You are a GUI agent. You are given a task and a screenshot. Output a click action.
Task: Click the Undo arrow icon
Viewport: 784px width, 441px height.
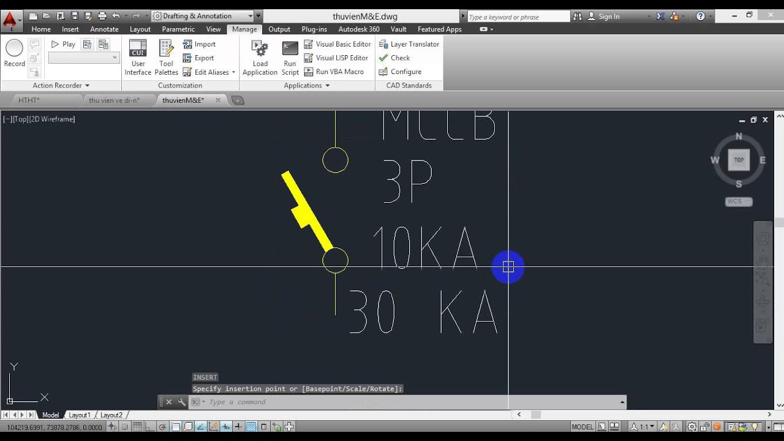[116, 16]
